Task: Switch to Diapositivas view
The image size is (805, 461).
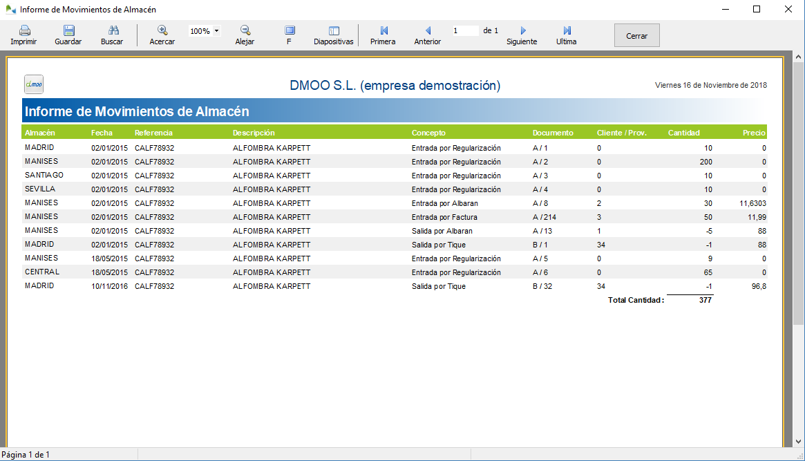Action: [x=332, y=35]
